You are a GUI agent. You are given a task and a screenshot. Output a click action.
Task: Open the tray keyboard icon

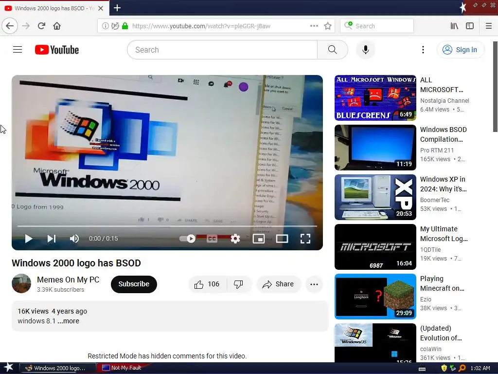pyautogui.click(x=422, y=368)
